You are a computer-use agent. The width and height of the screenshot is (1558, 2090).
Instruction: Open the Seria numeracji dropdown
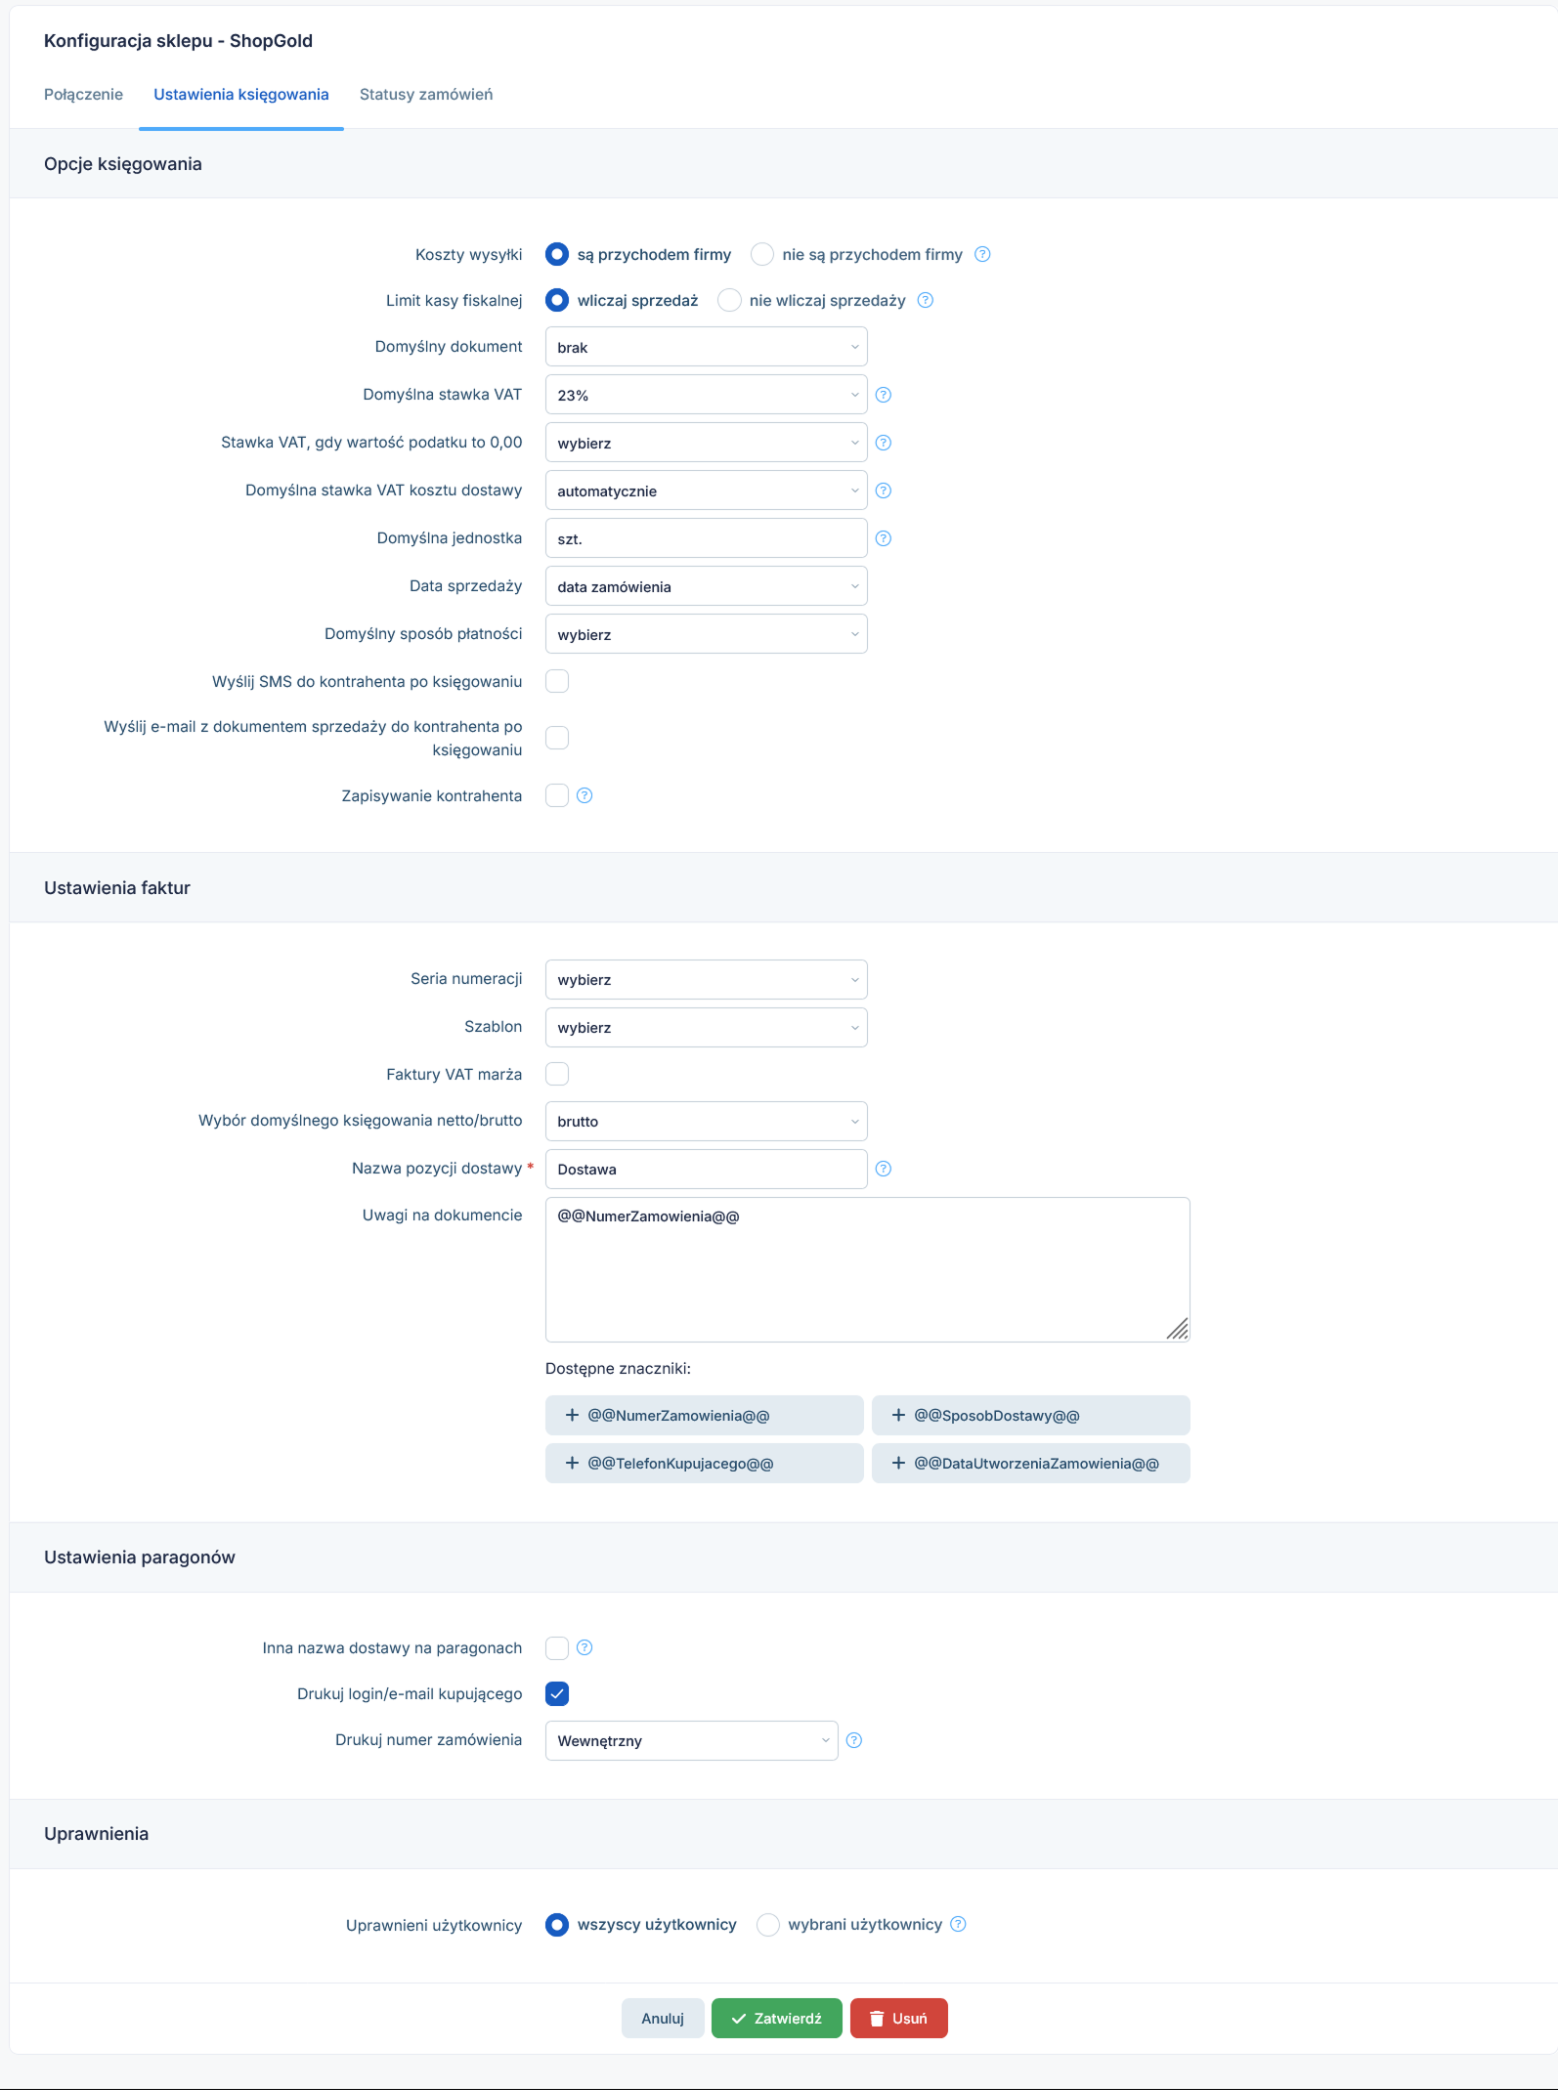(706, 979)
